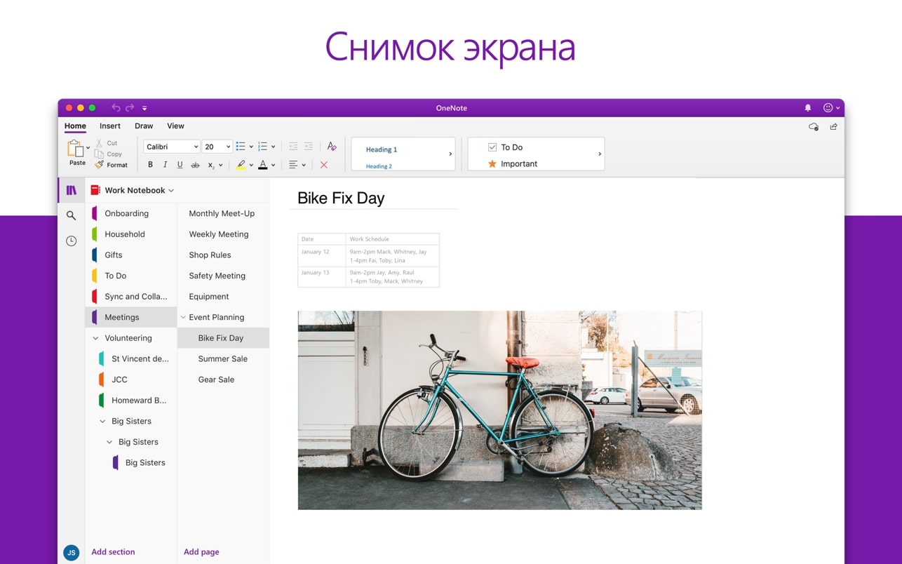Screen dimensions: 902x564
Task: Click the notifications bell
Action: [807, 108]
